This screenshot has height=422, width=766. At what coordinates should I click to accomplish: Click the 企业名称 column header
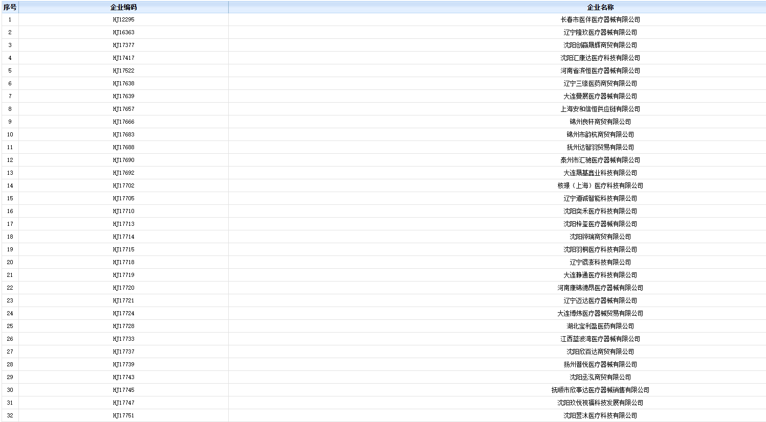600,7
